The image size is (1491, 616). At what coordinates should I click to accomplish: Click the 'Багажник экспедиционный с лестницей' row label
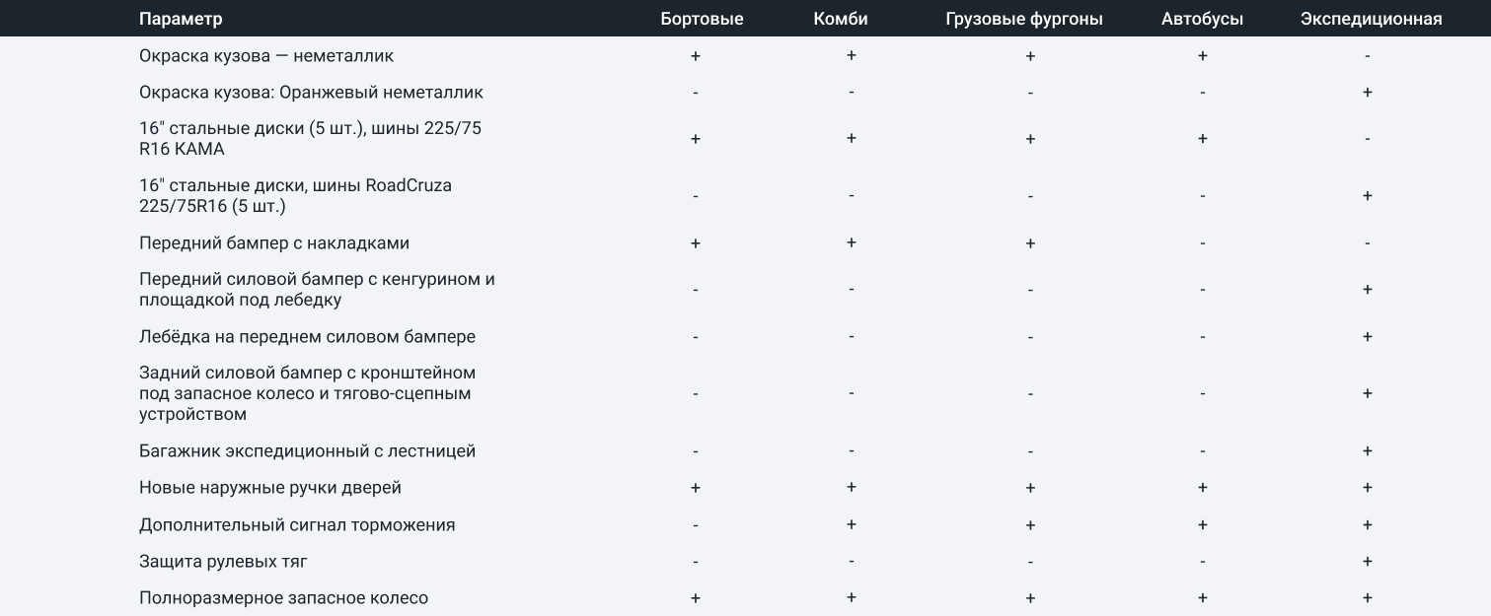(x=307, y=451)
